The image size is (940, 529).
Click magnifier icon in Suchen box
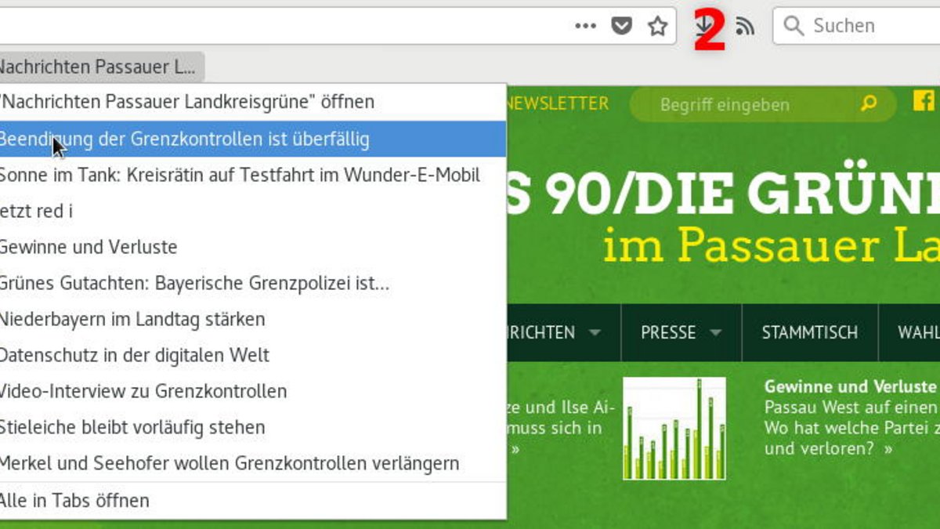(x=794, y=26)
